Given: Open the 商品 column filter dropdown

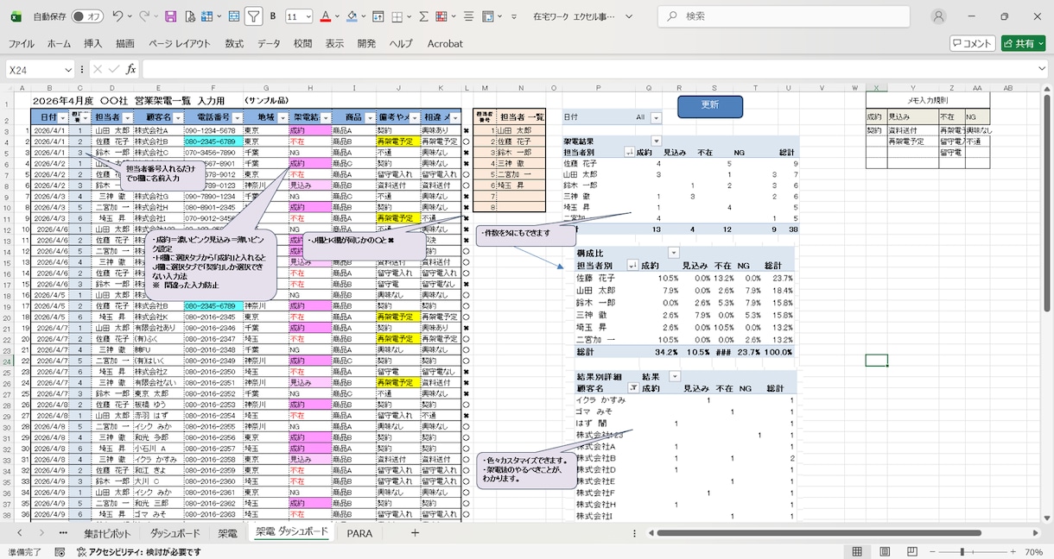Looking at the screenshot, I should 370,117.
